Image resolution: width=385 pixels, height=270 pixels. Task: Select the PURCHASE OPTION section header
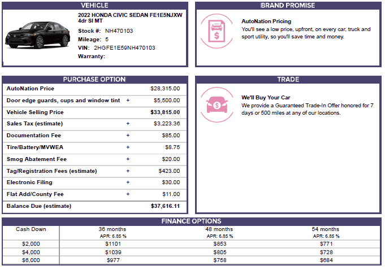(94, 80)
